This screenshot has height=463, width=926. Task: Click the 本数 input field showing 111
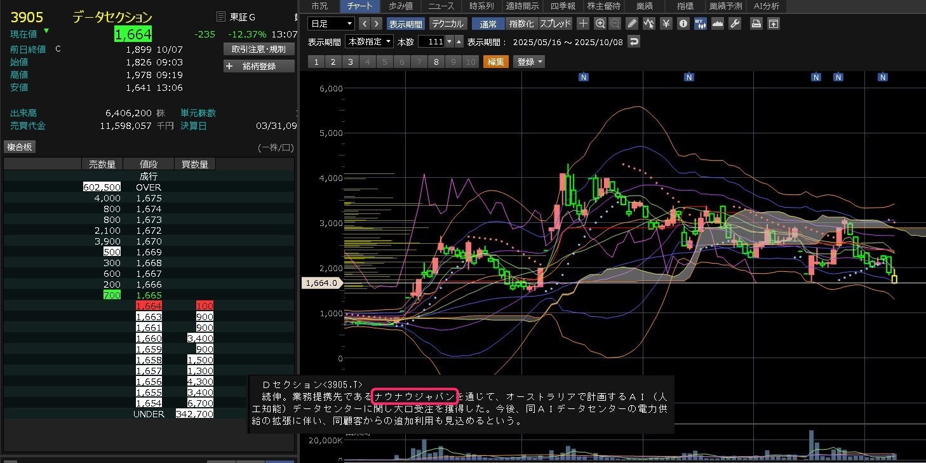[431, 42]
